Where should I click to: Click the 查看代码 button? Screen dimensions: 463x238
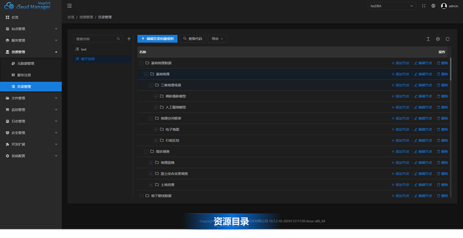point(192,39)
